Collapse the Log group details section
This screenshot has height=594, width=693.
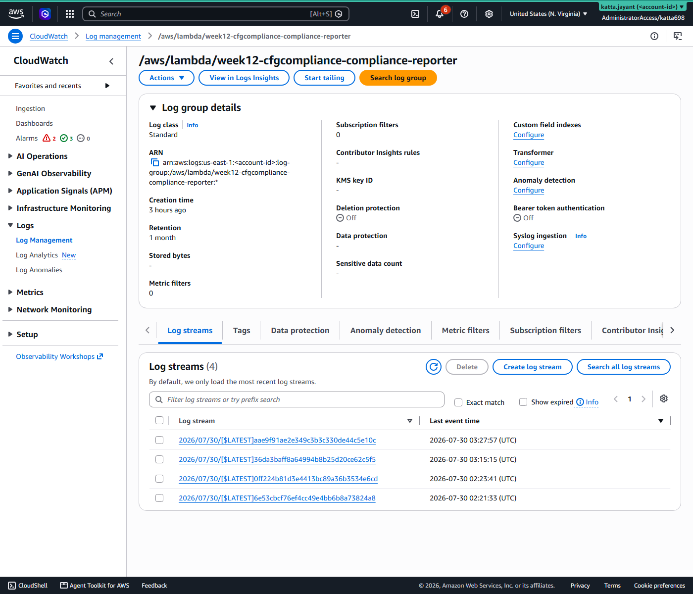pos(153,107)
